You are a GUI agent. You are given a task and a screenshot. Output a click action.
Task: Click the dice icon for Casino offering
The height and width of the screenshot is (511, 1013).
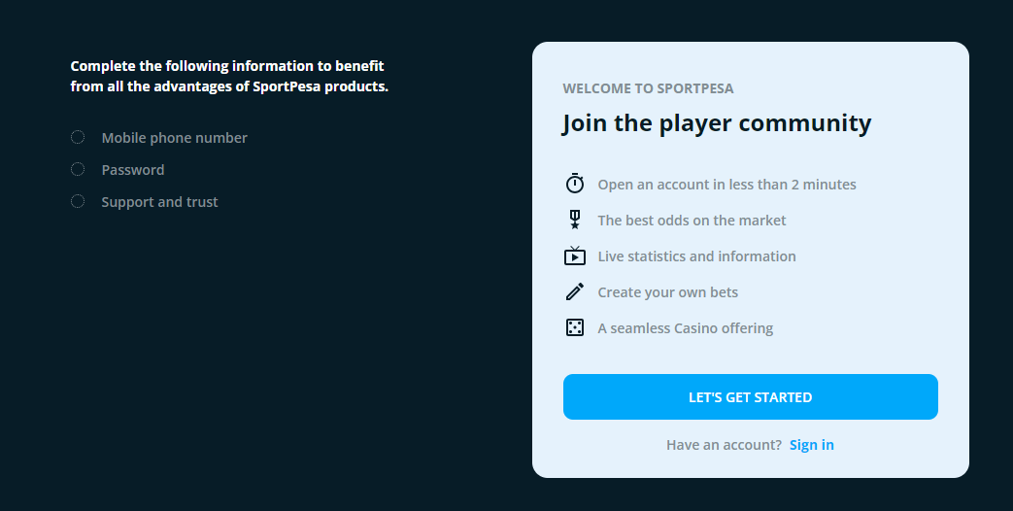(x=575, y=327)
